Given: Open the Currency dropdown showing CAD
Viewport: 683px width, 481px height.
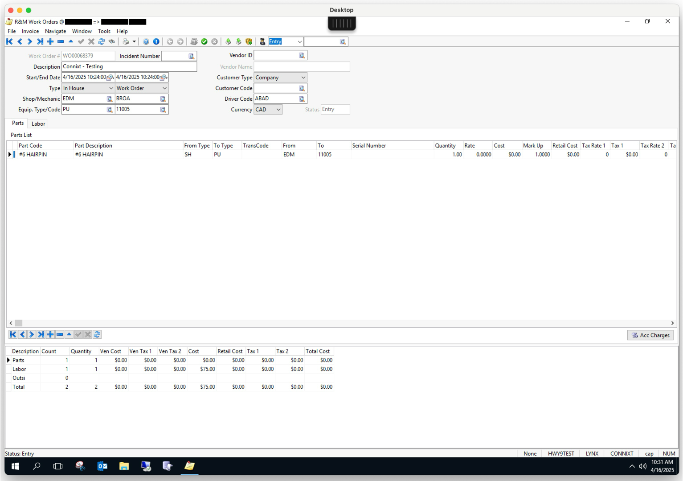Looking at the screenshot, I should (278, 109).
